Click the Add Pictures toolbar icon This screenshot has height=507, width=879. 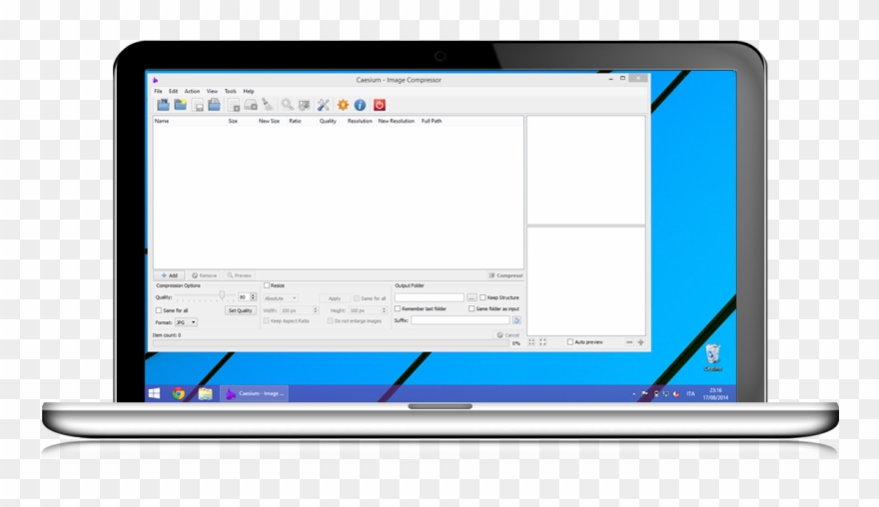point(163,105)
